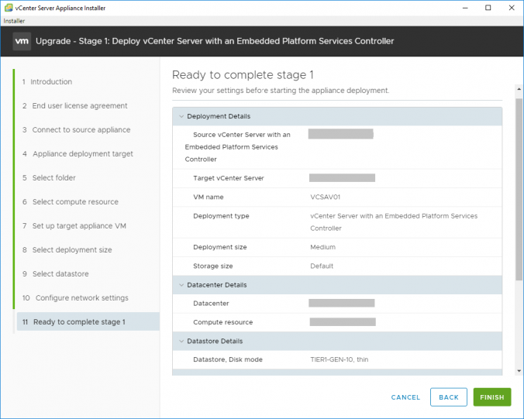The image size is (524, 419).
Task: Go to step 10 Configure network settings
Action: [75, 298]
